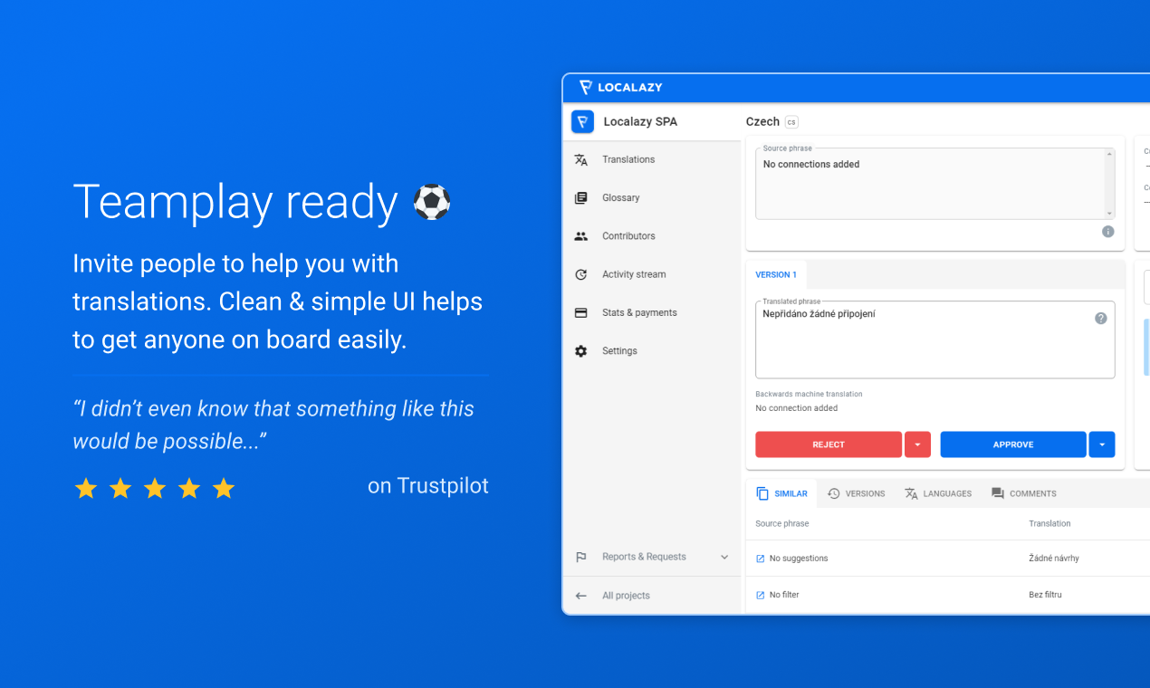
Task: Click the Localazy logo in header
Action: click(621, 88)
